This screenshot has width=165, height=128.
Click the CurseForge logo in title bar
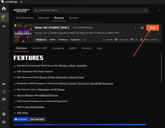tap(9, 2)
